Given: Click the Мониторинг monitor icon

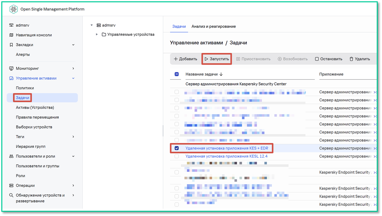Looking at the screenshot, I should (x=11, y=68).
